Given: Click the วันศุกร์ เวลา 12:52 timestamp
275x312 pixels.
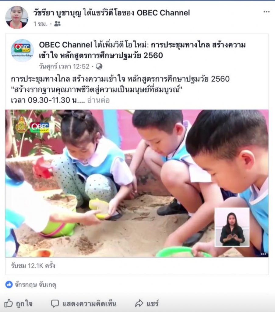Looking at the screenshot, I should click(64, 66).
